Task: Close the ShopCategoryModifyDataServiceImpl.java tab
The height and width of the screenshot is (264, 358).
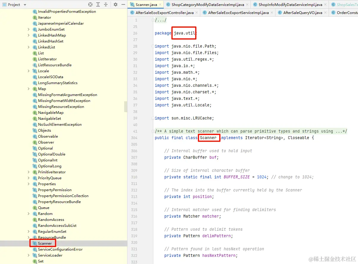Action: pos(247,4)
